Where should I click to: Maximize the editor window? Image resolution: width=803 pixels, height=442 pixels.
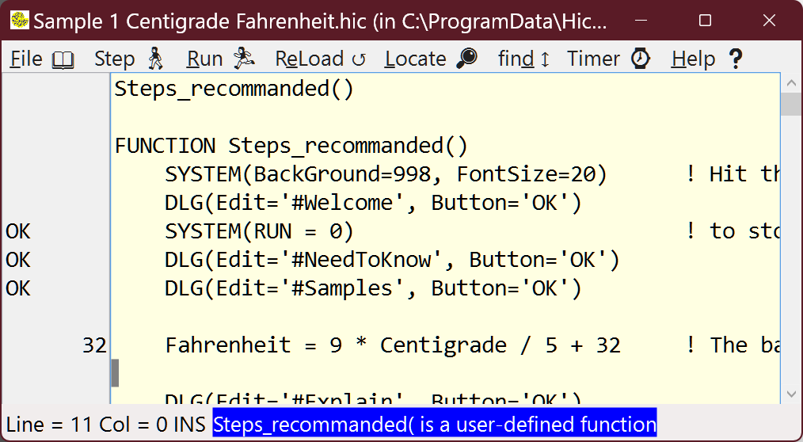coord(705,21)
